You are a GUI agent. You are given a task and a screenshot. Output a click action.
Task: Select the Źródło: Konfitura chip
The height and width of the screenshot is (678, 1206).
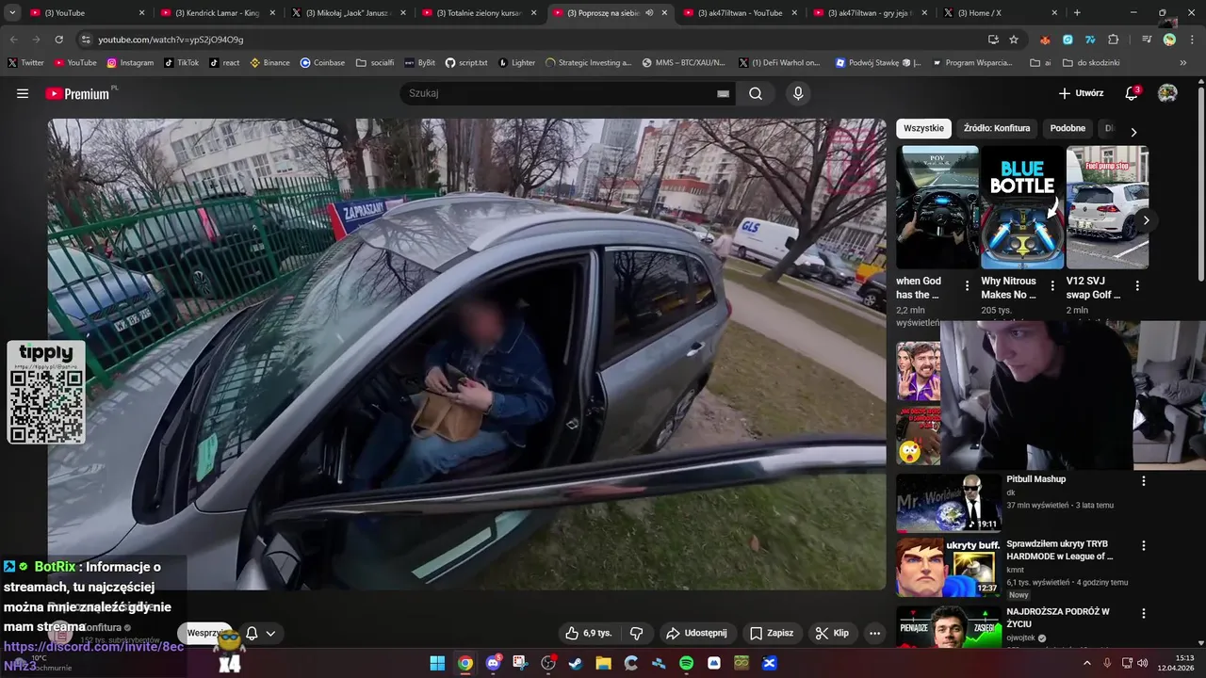(997, 128)
